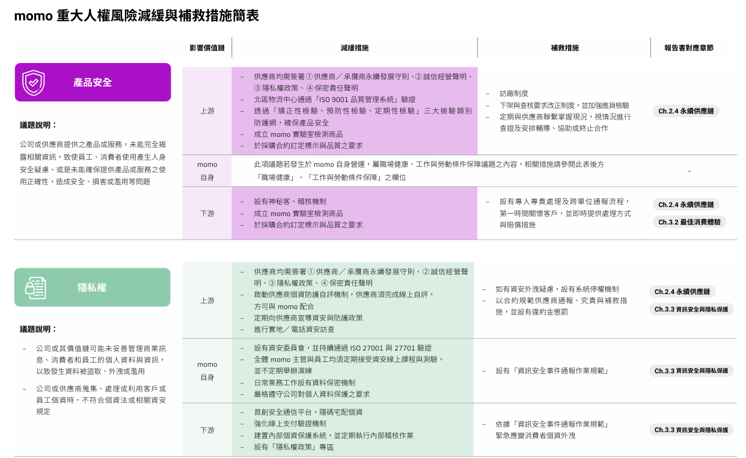Select the 報告書對應章節 column header
The height and width of the screenshot is (458, 746).
[x=689, y=48]
